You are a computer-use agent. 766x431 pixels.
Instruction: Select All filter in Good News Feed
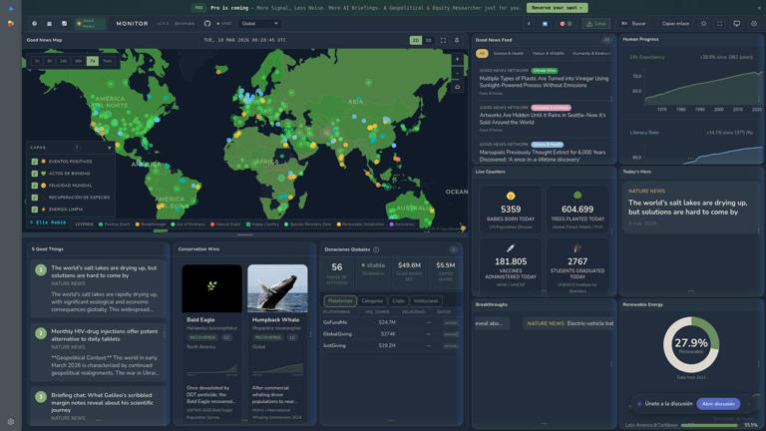point(482,53)
